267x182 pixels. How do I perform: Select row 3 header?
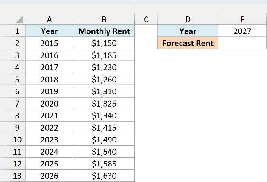(12, 55)
